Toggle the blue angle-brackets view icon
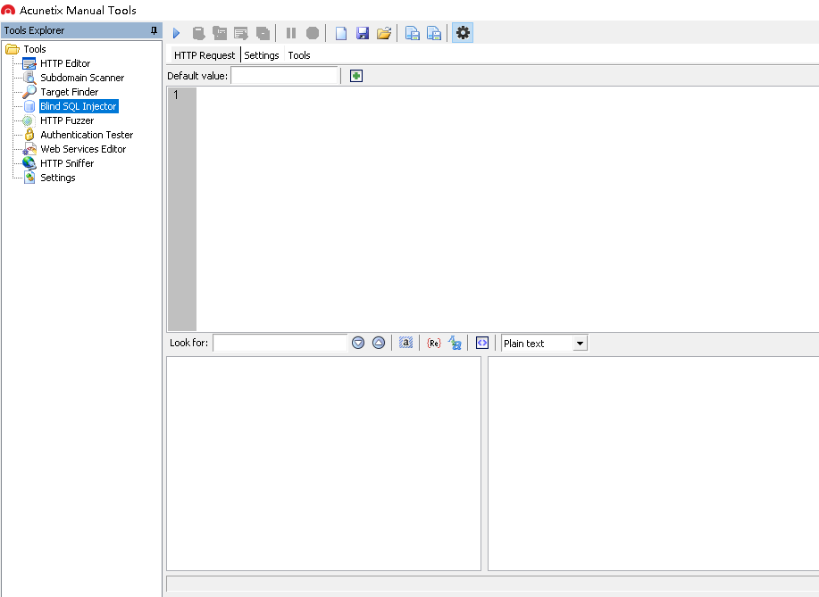Screen dimensions: 819x597 [x=482, y=343]
